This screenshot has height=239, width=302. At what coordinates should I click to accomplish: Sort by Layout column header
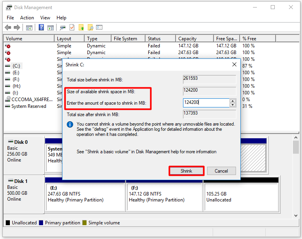[69, 38]
